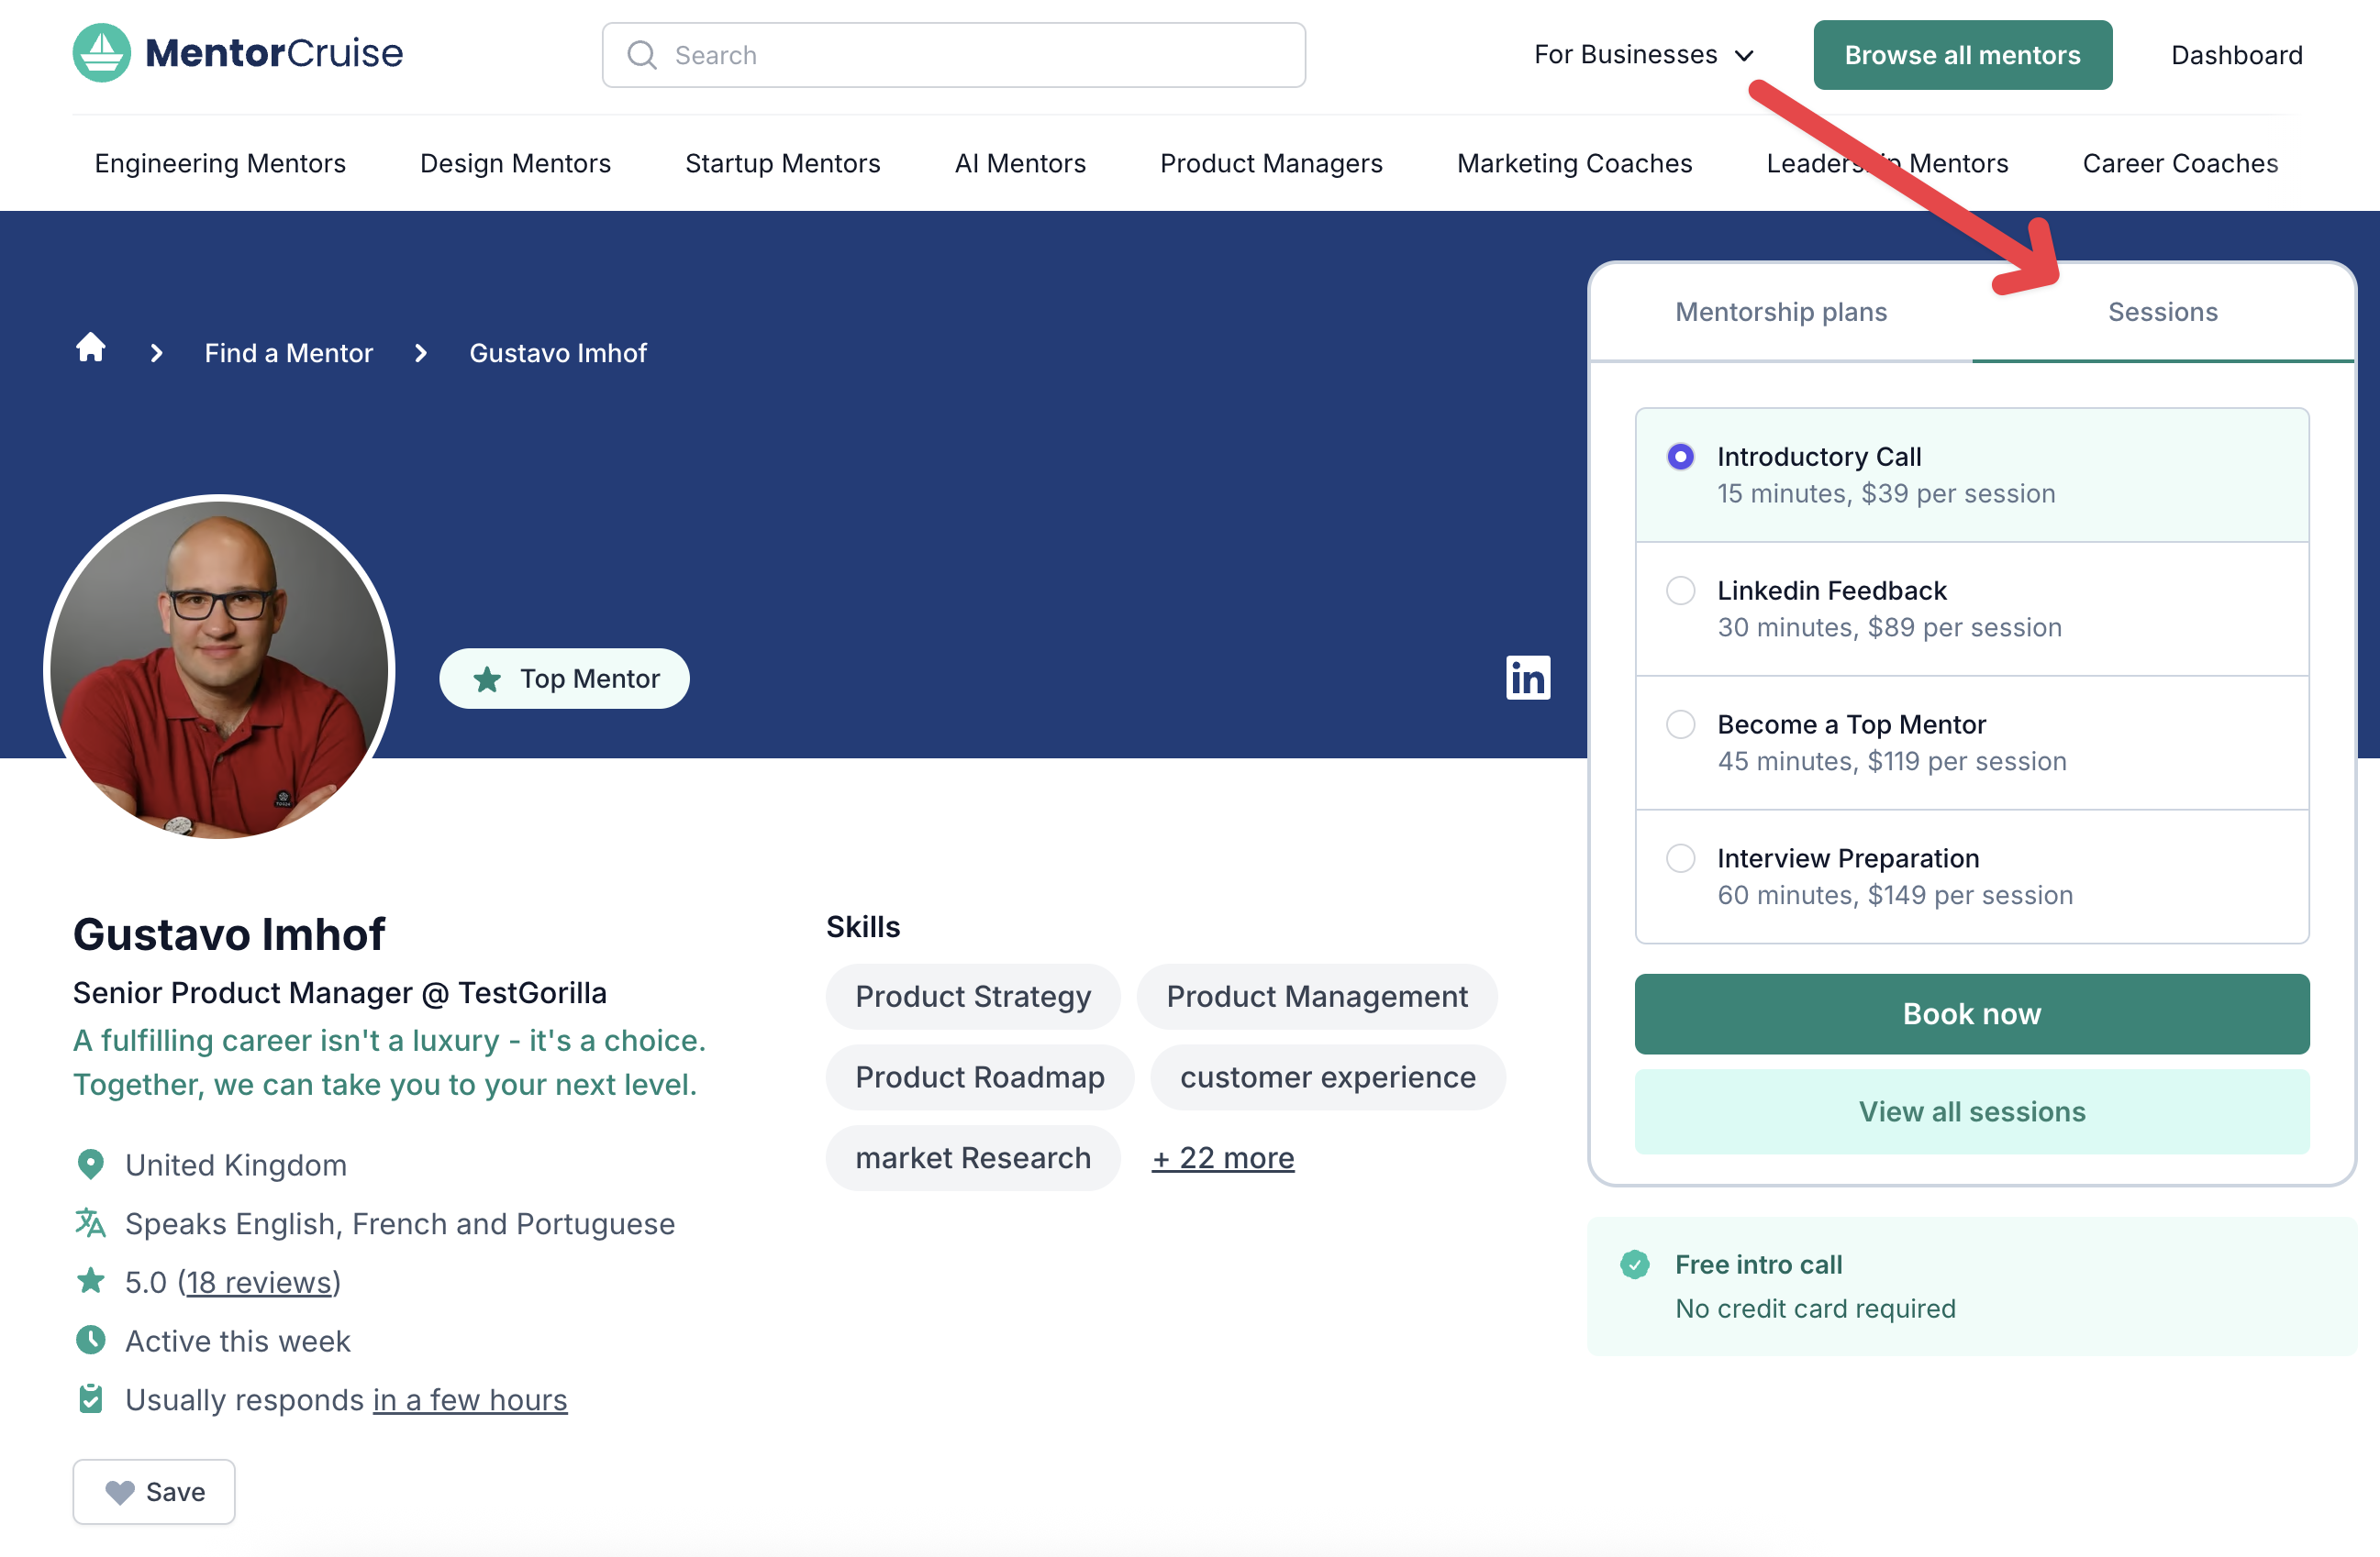Click View all sessions button
The image size is (2380, 1557).
[1972, 1111]
